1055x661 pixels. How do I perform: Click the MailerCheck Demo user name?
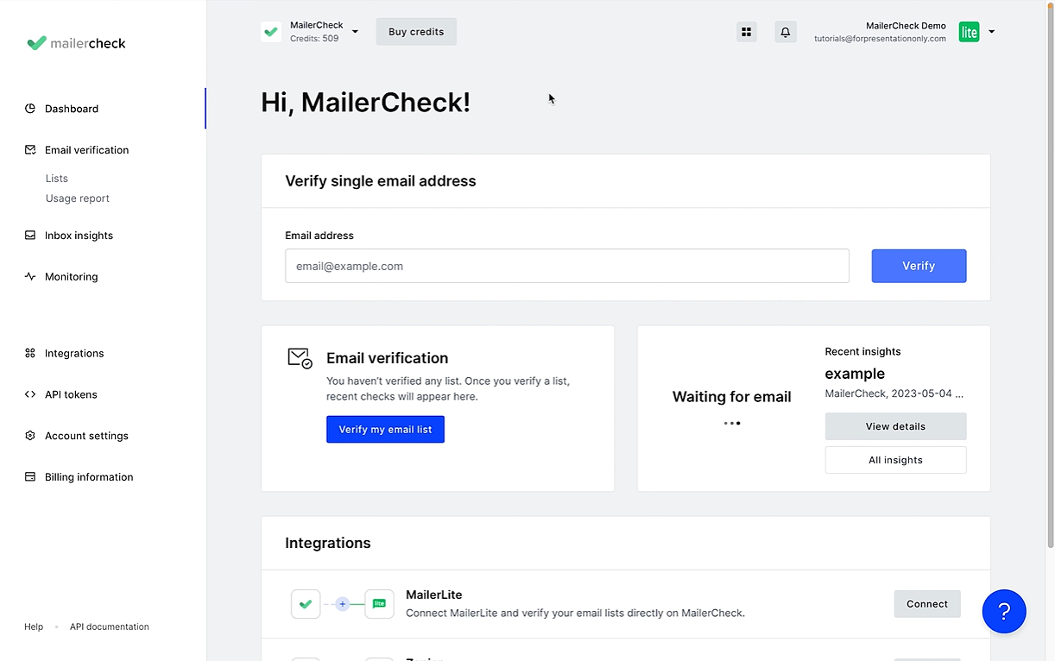(906, 26)
